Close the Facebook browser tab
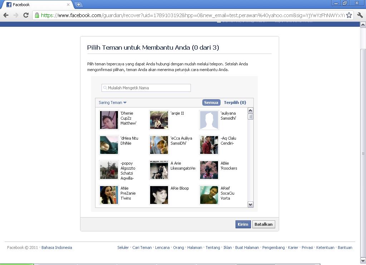Viewport: 366px width, 265px height. [68, 4]
